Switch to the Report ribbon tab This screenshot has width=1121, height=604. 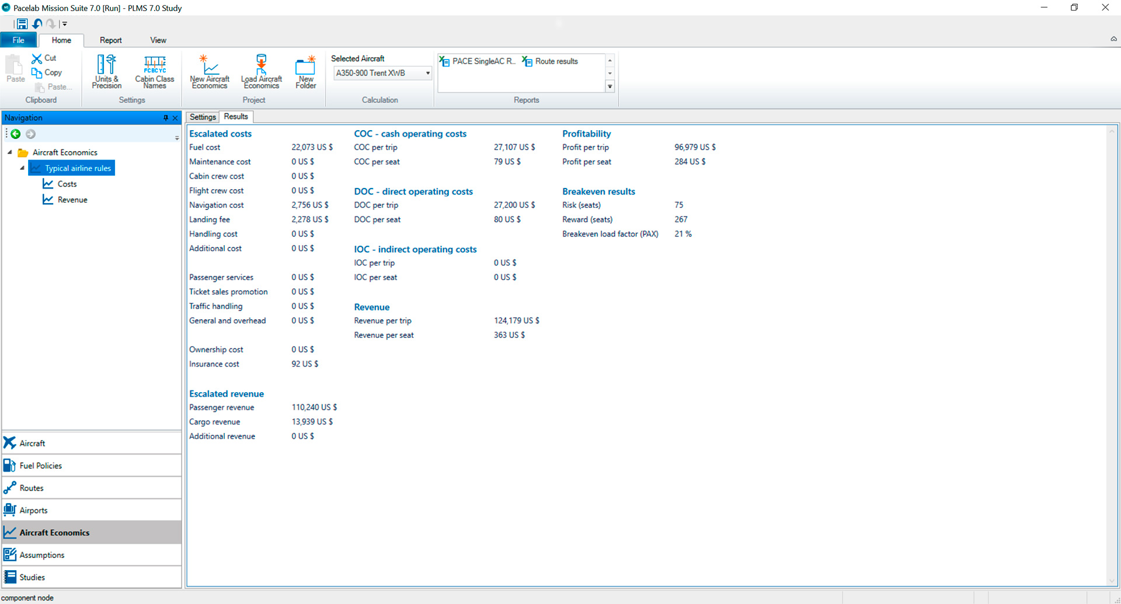(x=110, y=40)
